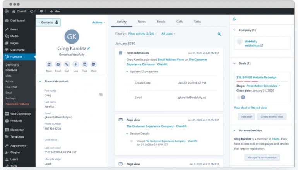Click the Call phone icon
Viewport: 298px width, 170px height.
[67, 64]
